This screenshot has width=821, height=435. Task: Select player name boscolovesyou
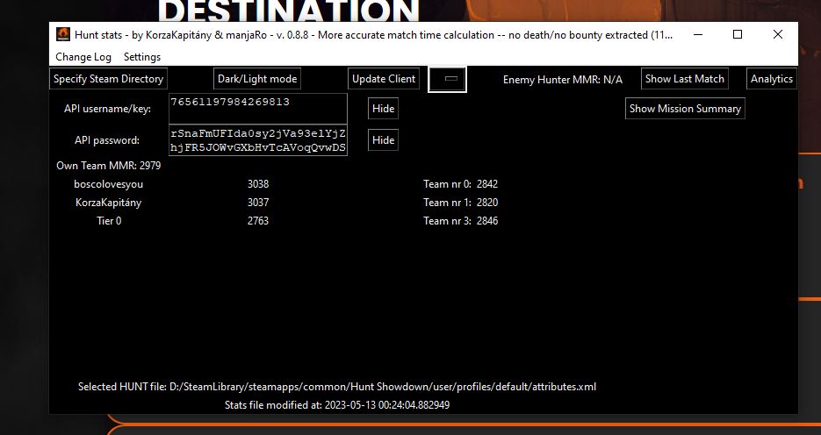click(x=108, y=184)
